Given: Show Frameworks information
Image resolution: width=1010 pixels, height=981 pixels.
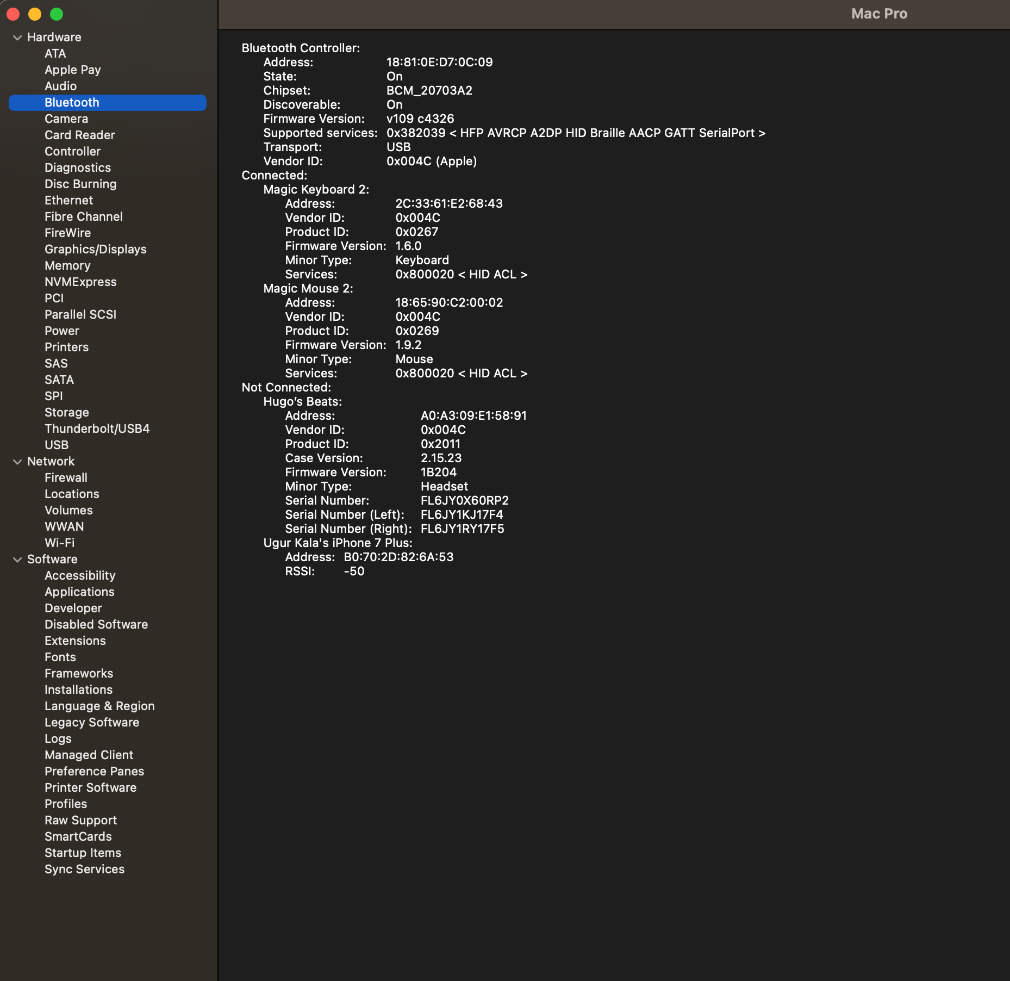Looking at the screenshot, I should click(x=79, y=673).
